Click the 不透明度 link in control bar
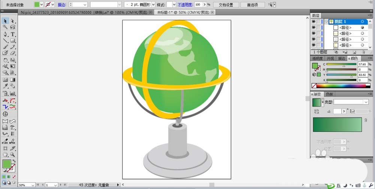Screen dimensions: 375x189 coord(185,5)
